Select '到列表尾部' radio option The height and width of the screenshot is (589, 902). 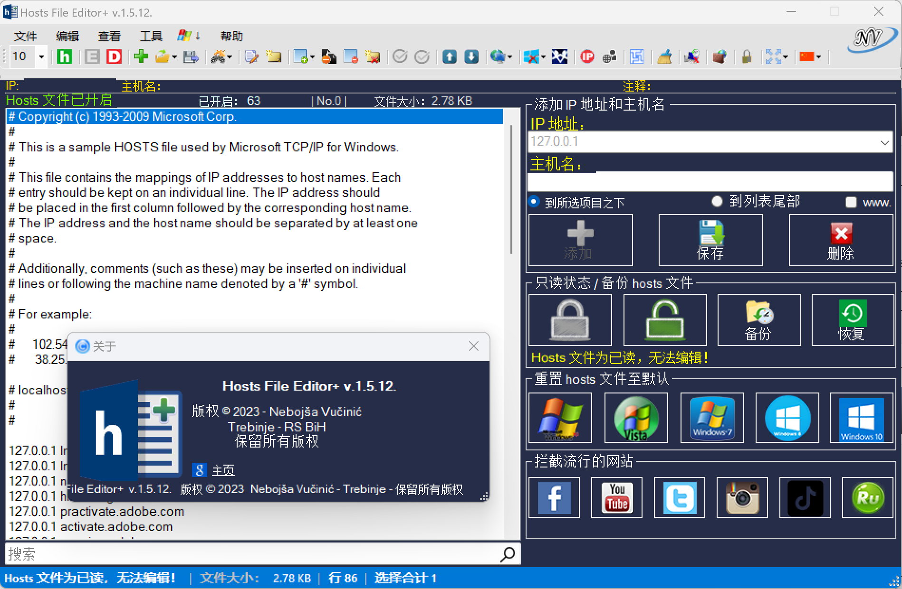click(717, 201)
